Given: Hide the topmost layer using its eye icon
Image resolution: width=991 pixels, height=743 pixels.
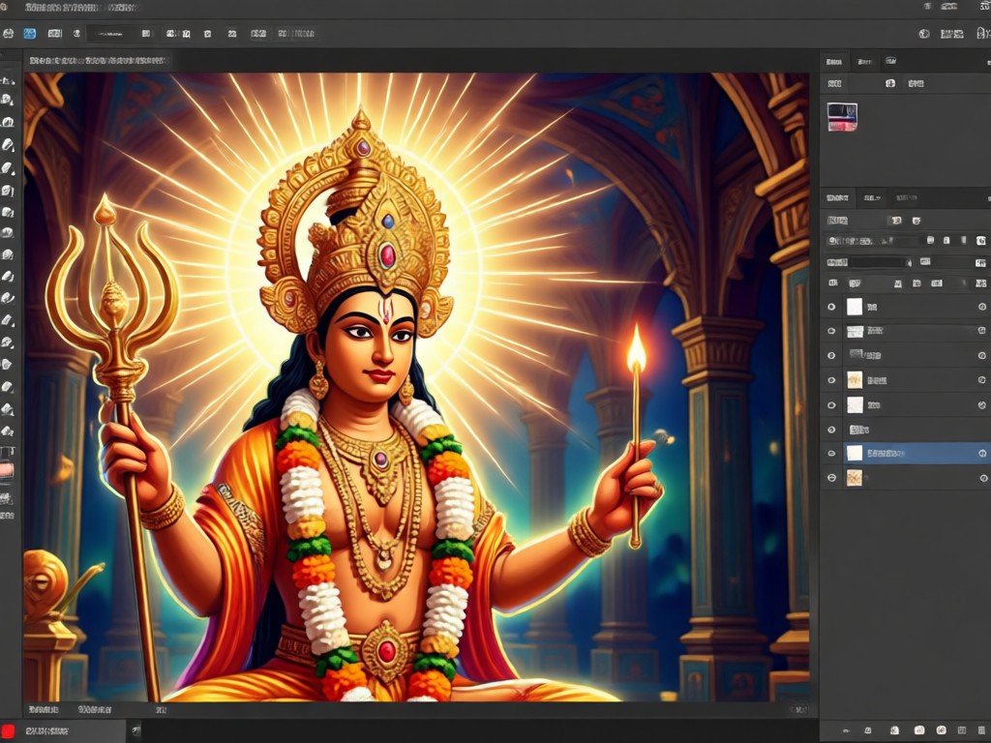Looking at the screenshot, I should 831,307.
